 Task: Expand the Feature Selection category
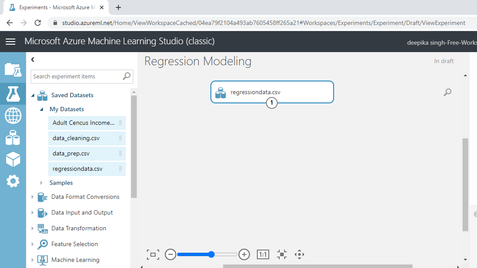[x=32, y=244]
